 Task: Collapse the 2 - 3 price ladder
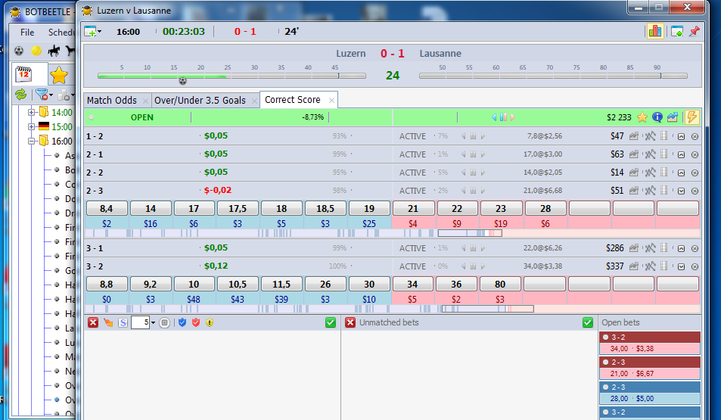pyautogui.click(x=681, y=191)
